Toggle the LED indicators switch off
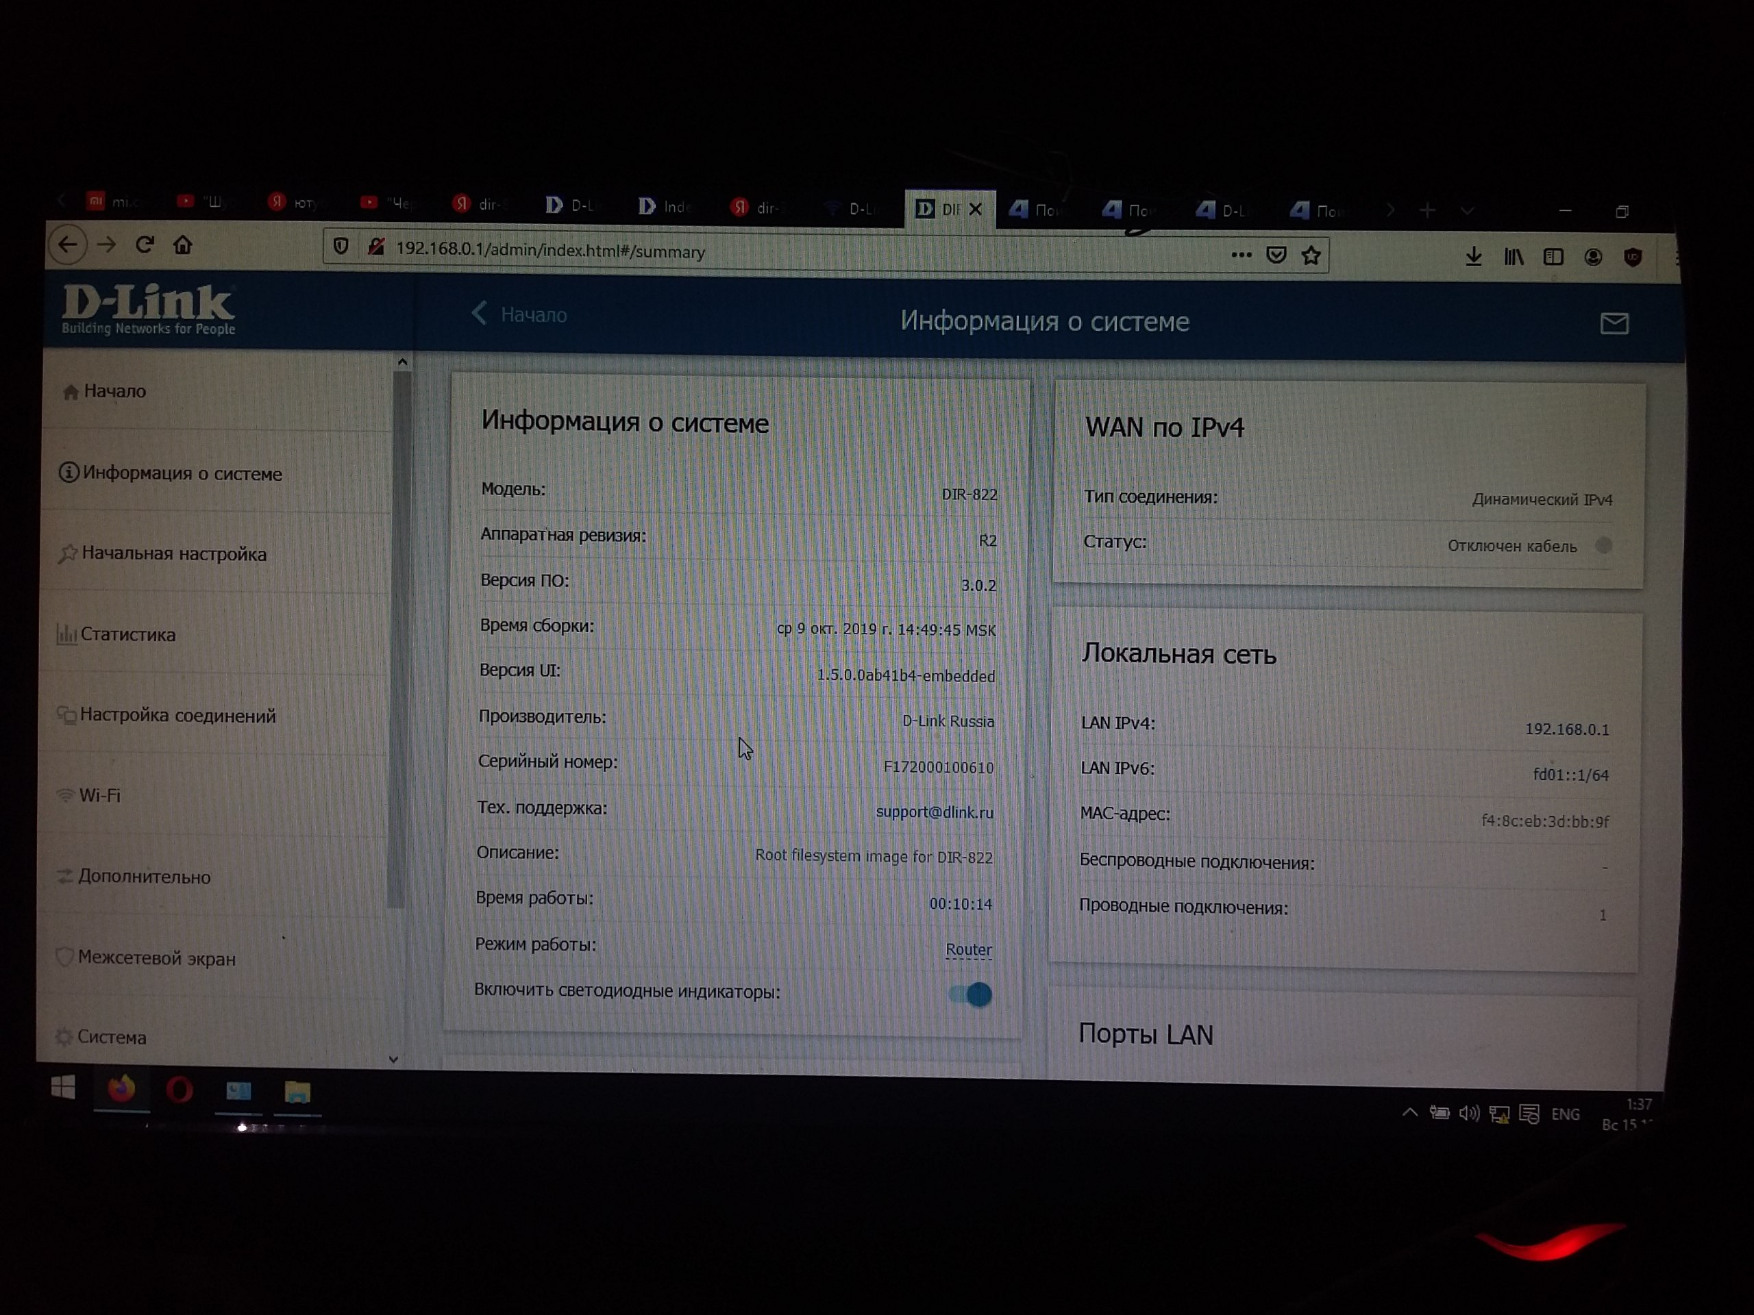 (x=971, y=994)
